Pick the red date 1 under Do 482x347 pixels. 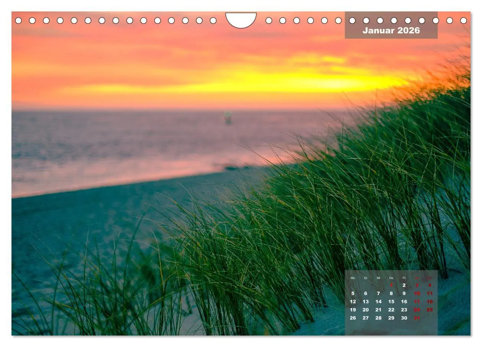[391, 285]
